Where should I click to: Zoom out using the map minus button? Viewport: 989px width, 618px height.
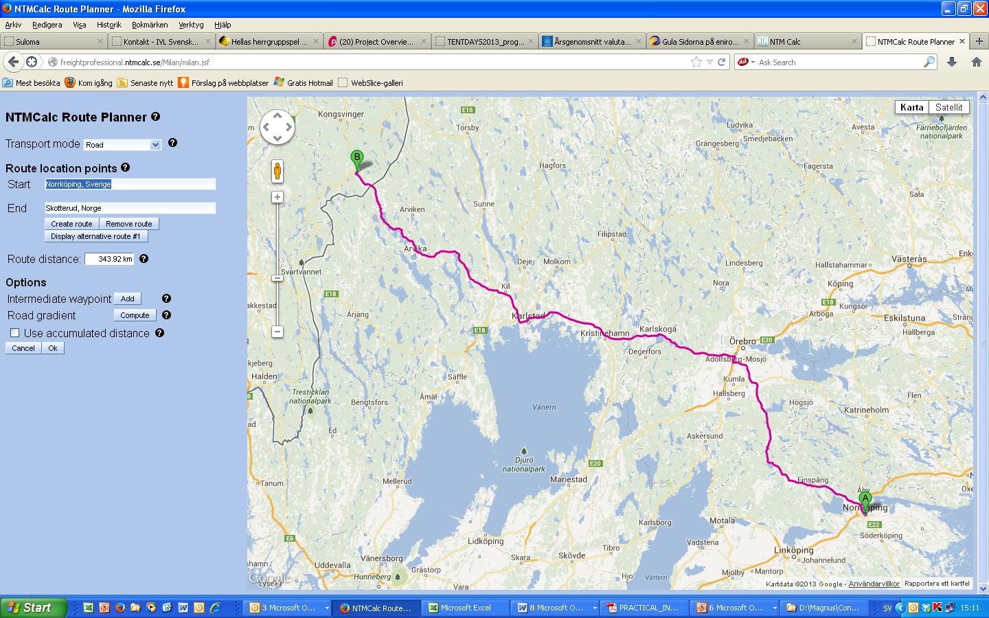[x=277, y=332]
